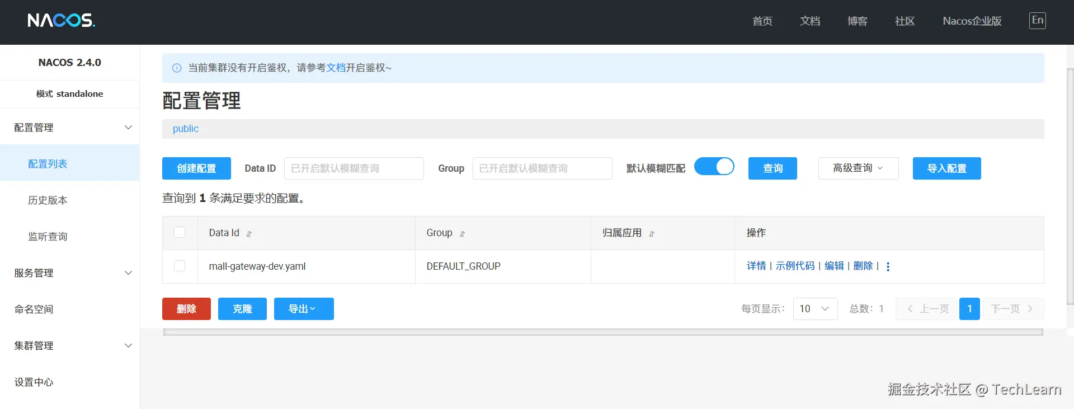
Task: Sort by Group column arrows
Action: [462, 234]
